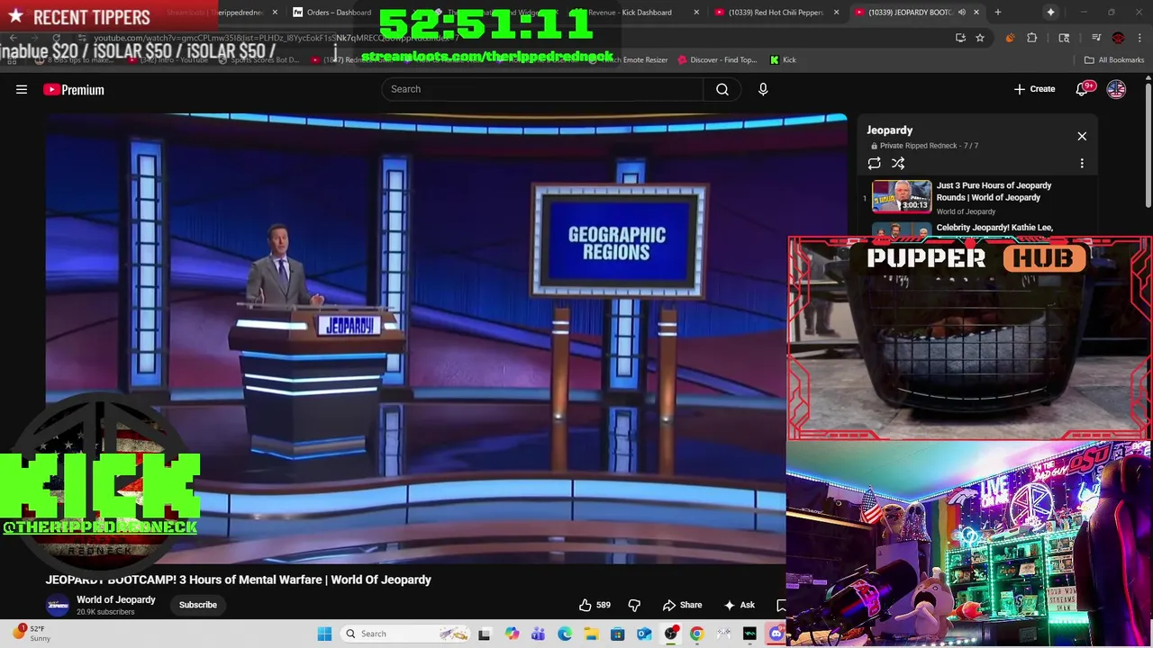1153x648 pixels.
Task: Go to the YouTube Premium home logo
Action: coord(74,89)
